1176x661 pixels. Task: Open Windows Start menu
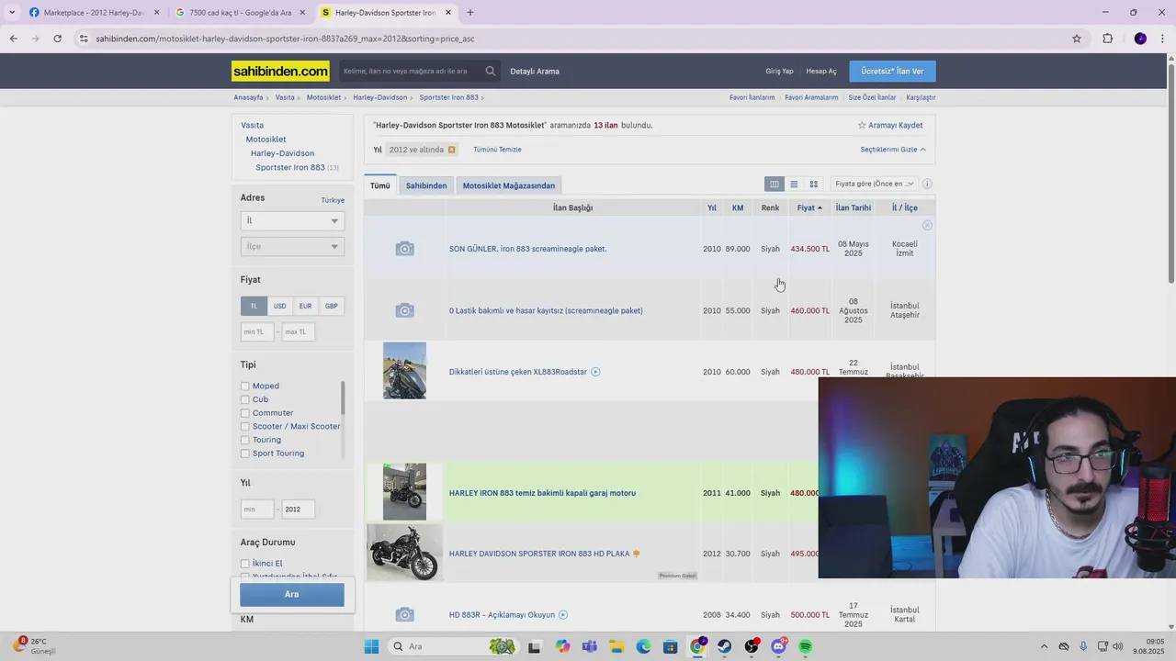(x=371, y=646)
